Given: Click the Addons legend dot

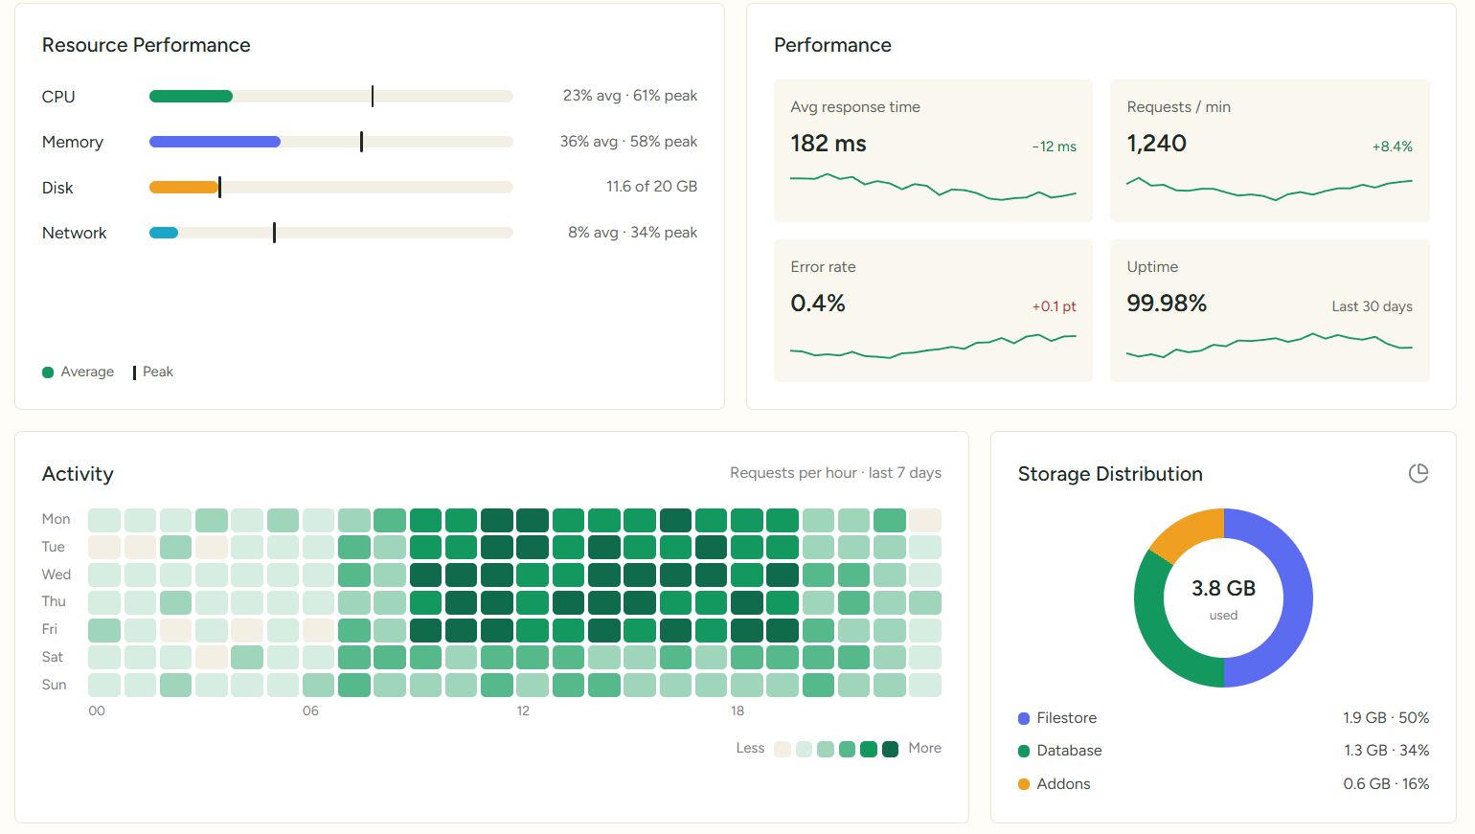Looking at the screenshot, I should (1024, 784).
